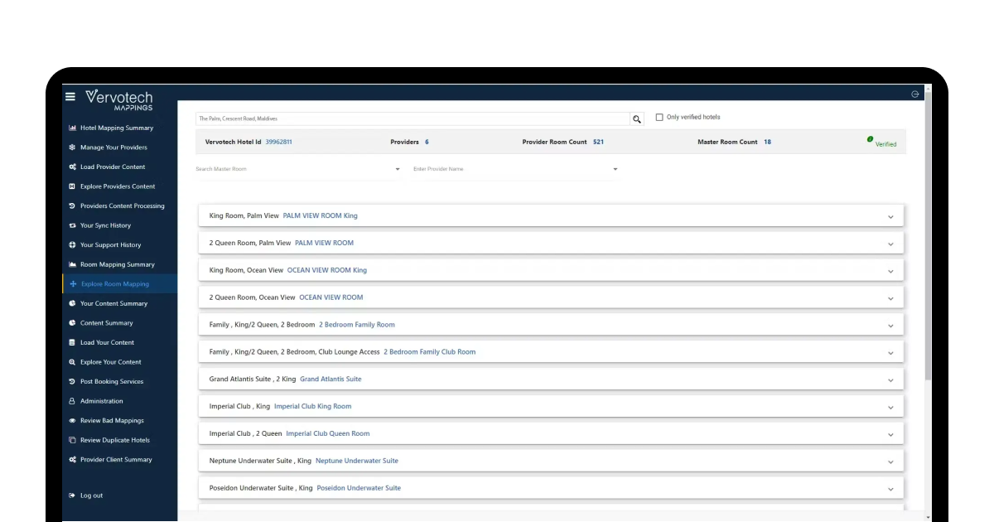The image size is (994, 522).
Task: Click Provider Room Count 521
Action: (x=598, y=142)
